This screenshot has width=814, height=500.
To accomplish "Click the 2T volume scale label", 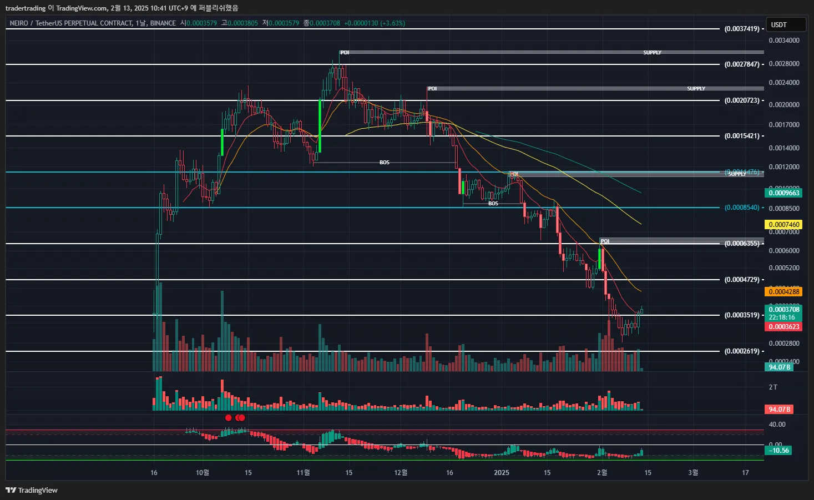I will click(x=773, y=387).
